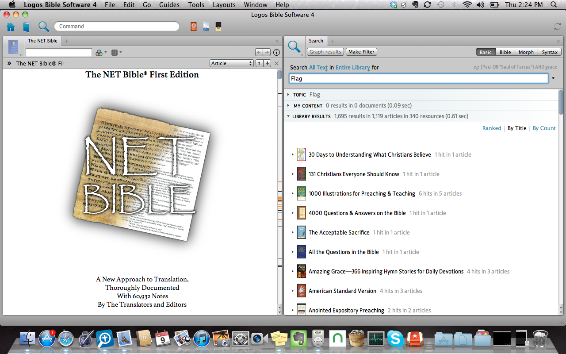Open 4000 Questions & Answers result

357,213
